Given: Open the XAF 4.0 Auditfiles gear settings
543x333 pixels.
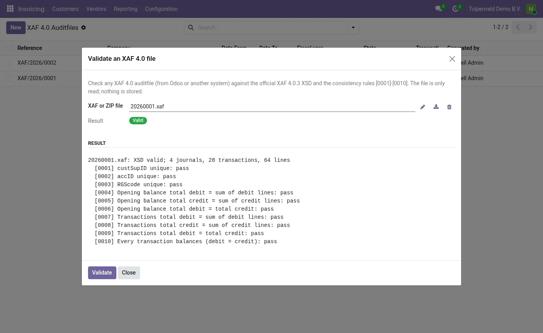Looking at the screenshot, I should [83, 27].
